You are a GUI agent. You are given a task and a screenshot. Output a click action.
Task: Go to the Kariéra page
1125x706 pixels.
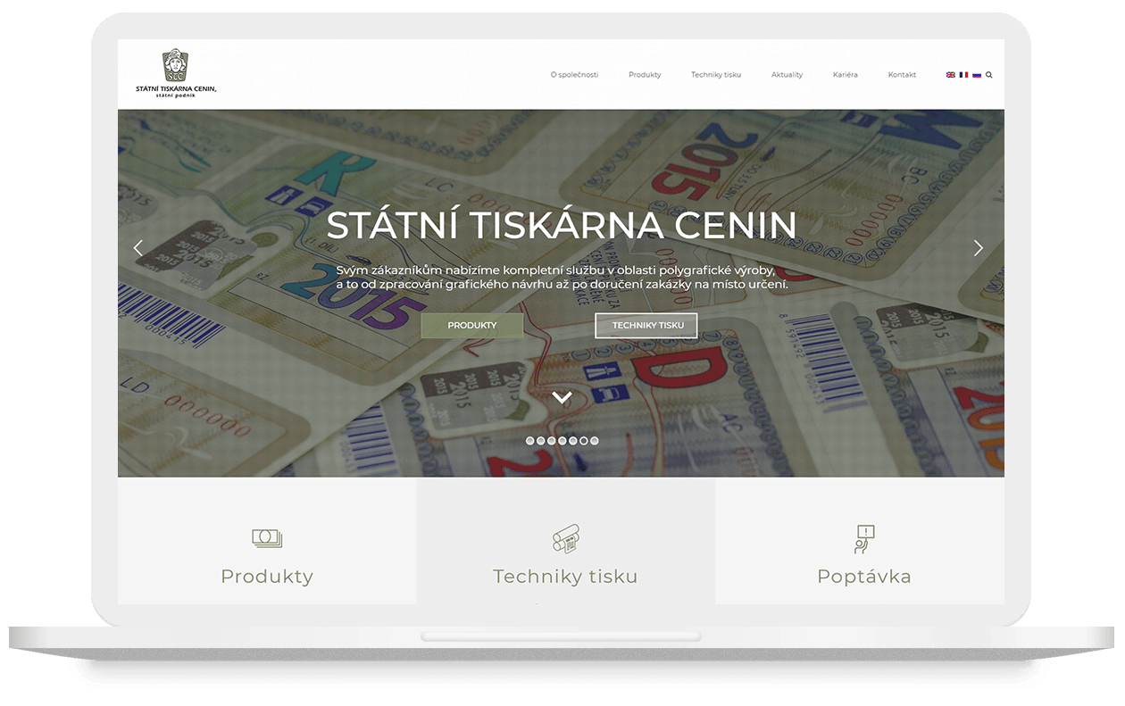846,75
